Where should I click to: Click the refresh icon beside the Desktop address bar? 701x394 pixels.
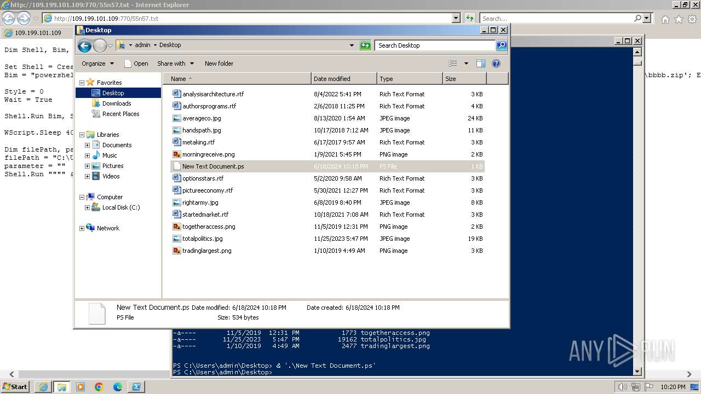click(x=365, y=45)
